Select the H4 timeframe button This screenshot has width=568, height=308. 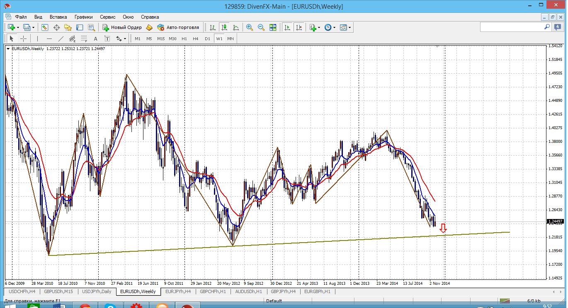(196, 38)
